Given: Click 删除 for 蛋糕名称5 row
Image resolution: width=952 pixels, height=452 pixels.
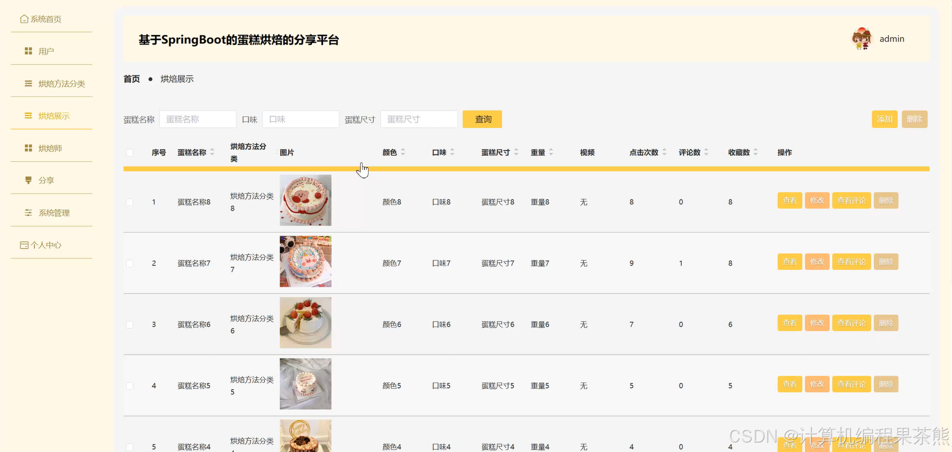Looking at the screenshot, I should pyautogui.click(x=886, y=384).
